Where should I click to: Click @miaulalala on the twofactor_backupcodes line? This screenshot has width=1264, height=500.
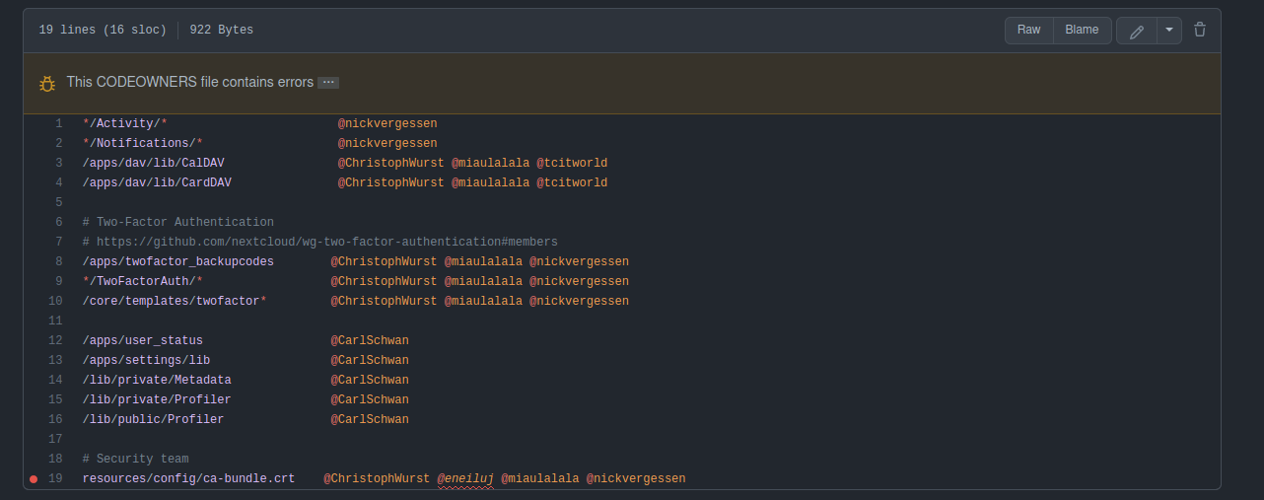click(x=483, y=262)
